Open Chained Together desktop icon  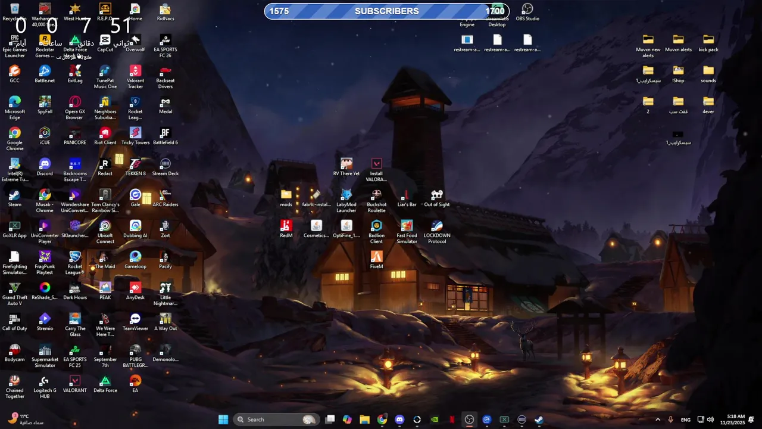15,386
